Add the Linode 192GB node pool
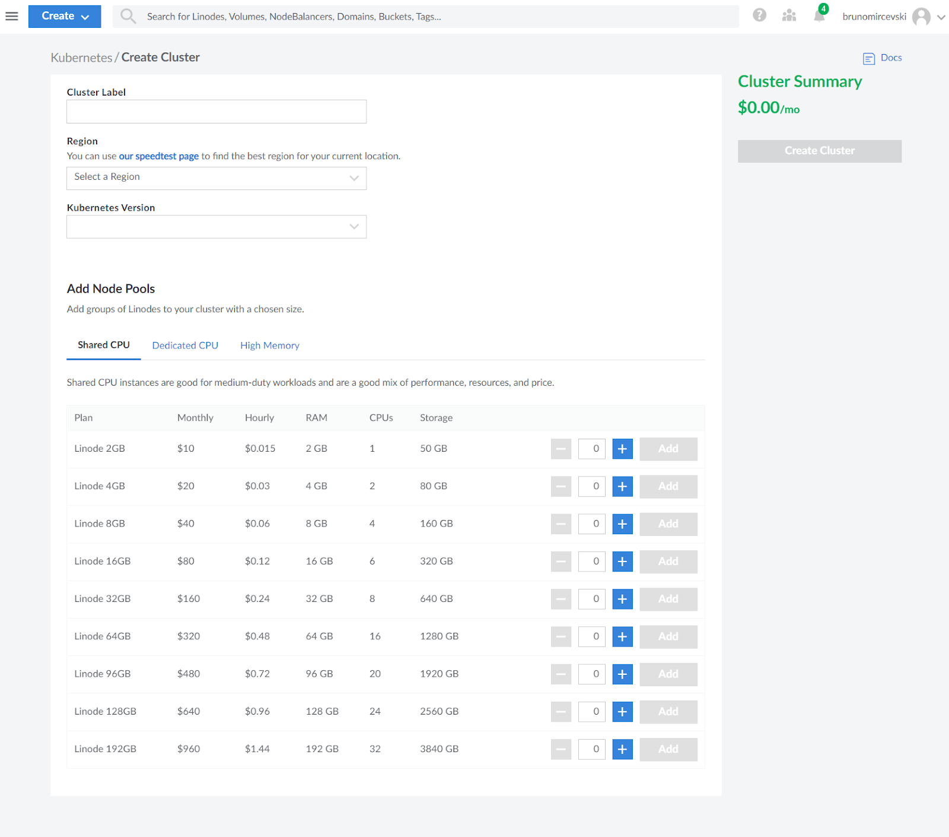The height and width of the screenshot is (837, 949). (668, 749)
